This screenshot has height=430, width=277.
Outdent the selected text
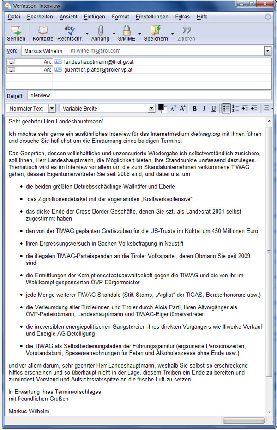click(x=245, y=109)
